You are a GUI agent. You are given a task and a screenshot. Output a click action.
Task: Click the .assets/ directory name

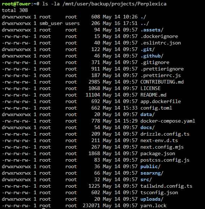tap(152, 30)
